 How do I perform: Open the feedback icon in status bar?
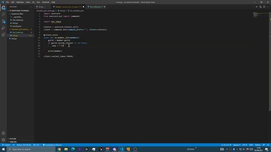coord(264,145)
